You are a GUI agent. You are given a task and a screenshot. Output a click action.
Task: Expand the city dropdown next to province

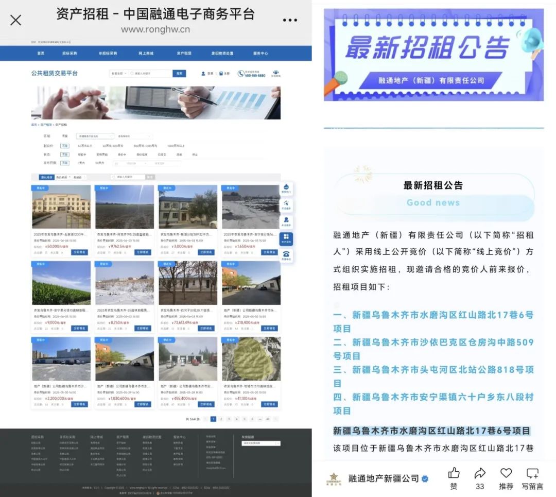(134, 136)
